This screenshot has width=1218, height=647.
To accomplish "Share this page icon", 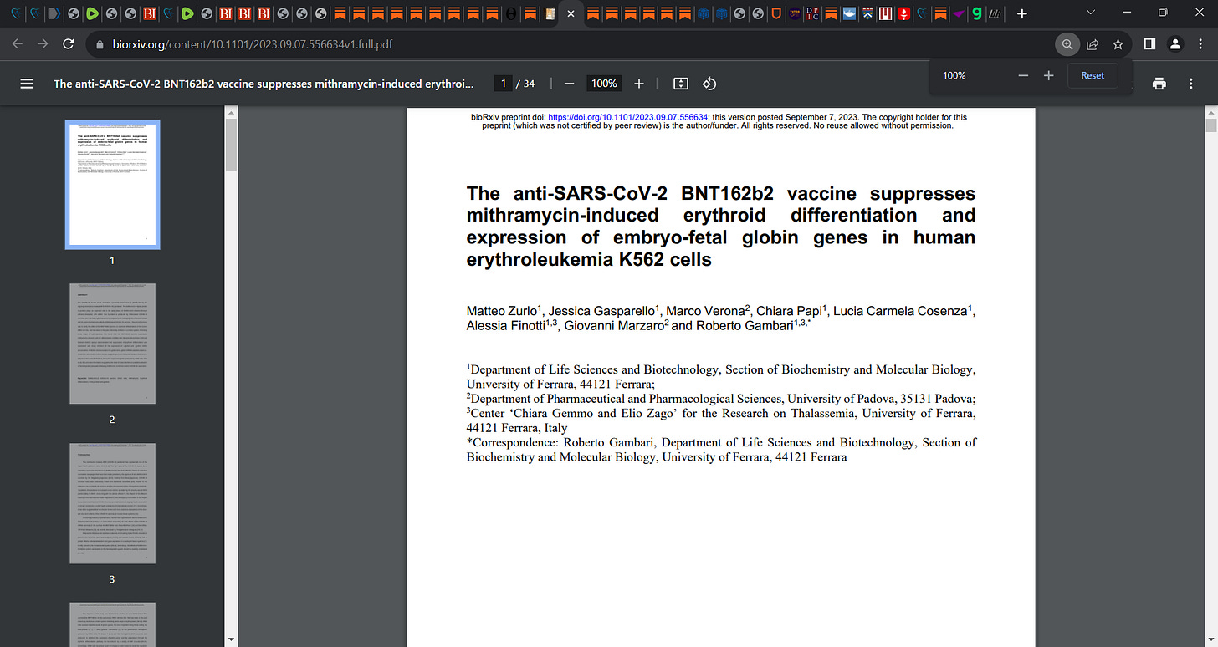I will (1093, 44).
